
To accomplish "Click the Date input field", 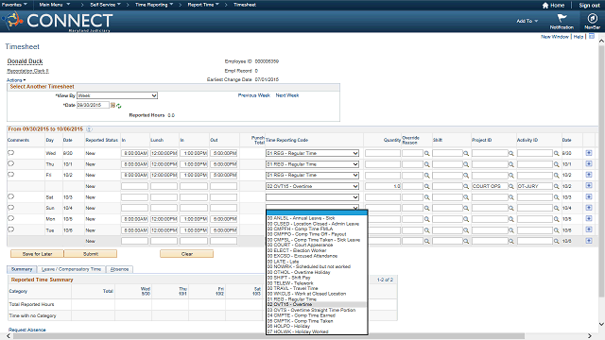I will pos(93,105).
